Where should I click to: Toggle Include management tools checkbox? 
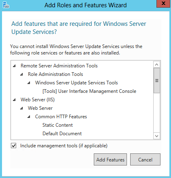14,146
